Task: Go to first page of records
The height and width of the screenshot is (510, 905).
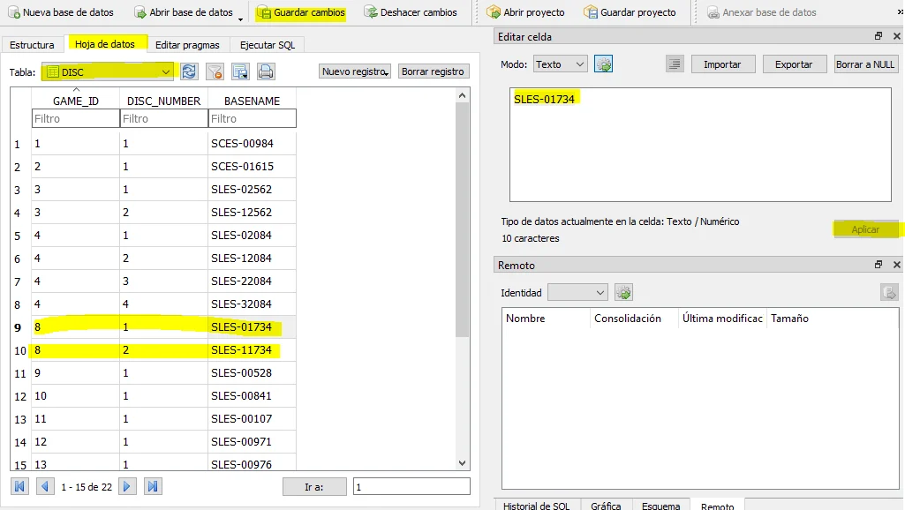Action: coord(19,486)
